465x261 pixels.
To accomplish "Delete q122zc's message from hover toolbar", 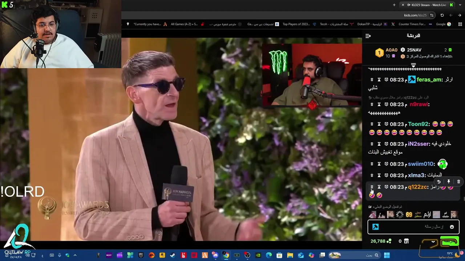I will coord(458,182).
